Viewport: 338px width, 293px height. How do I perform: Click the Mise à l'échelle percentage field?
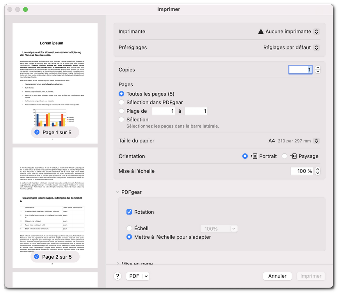[x=302, y=171]
